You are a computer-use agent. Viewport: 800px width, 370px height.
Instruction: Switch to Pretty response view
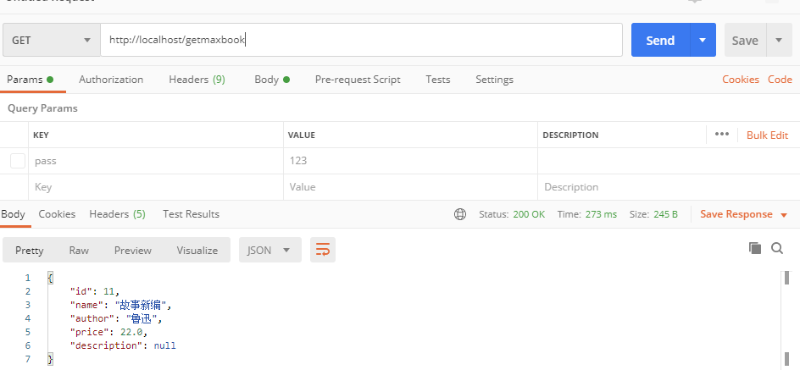[x=29, y=251]
